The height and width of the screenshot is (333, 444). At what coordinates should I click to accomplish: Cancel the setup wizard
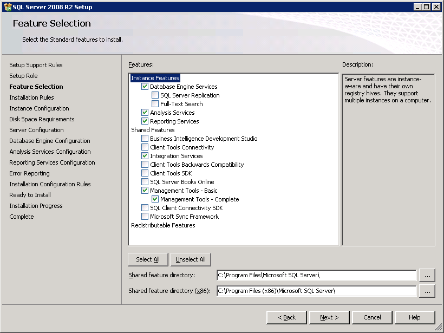pos(372,317)
